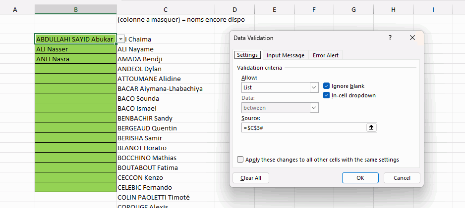This screenshot has height=208, width=465.
Task: Enable Apply these changes to all other cells
Action: (240, 160)
